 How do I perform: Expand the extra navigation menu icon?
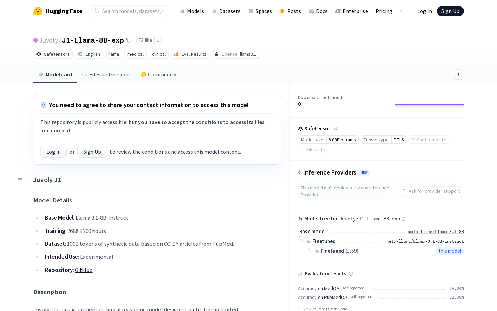click(403, 11)
